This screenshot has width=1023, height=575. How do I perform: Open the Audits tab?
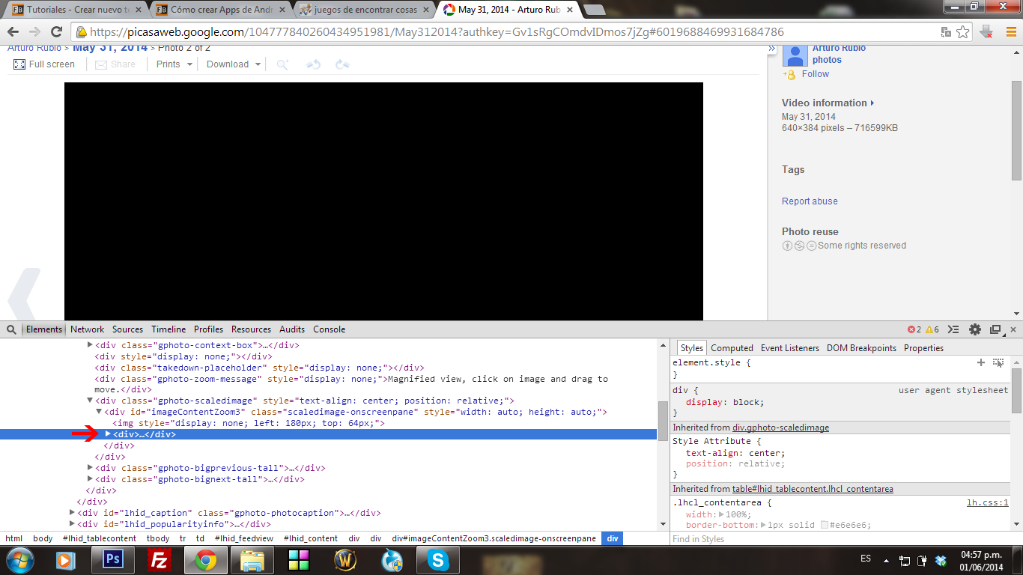292,329
